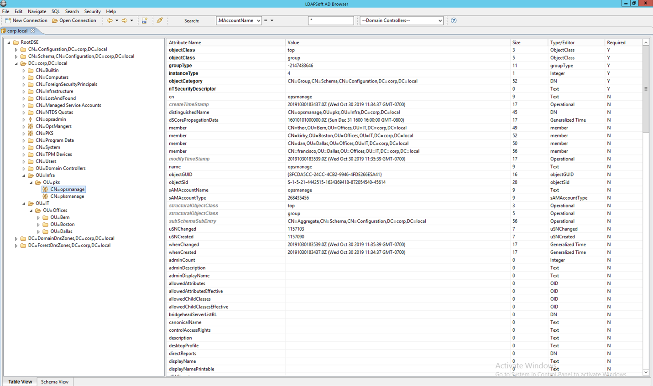This screenshot has height=386, width=653.
Task: Select the groupType attribute row
Action: pyautogui.click(x=404, y=66)
